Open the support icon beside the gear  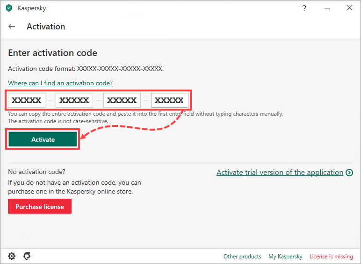click(x=27, y=256)
